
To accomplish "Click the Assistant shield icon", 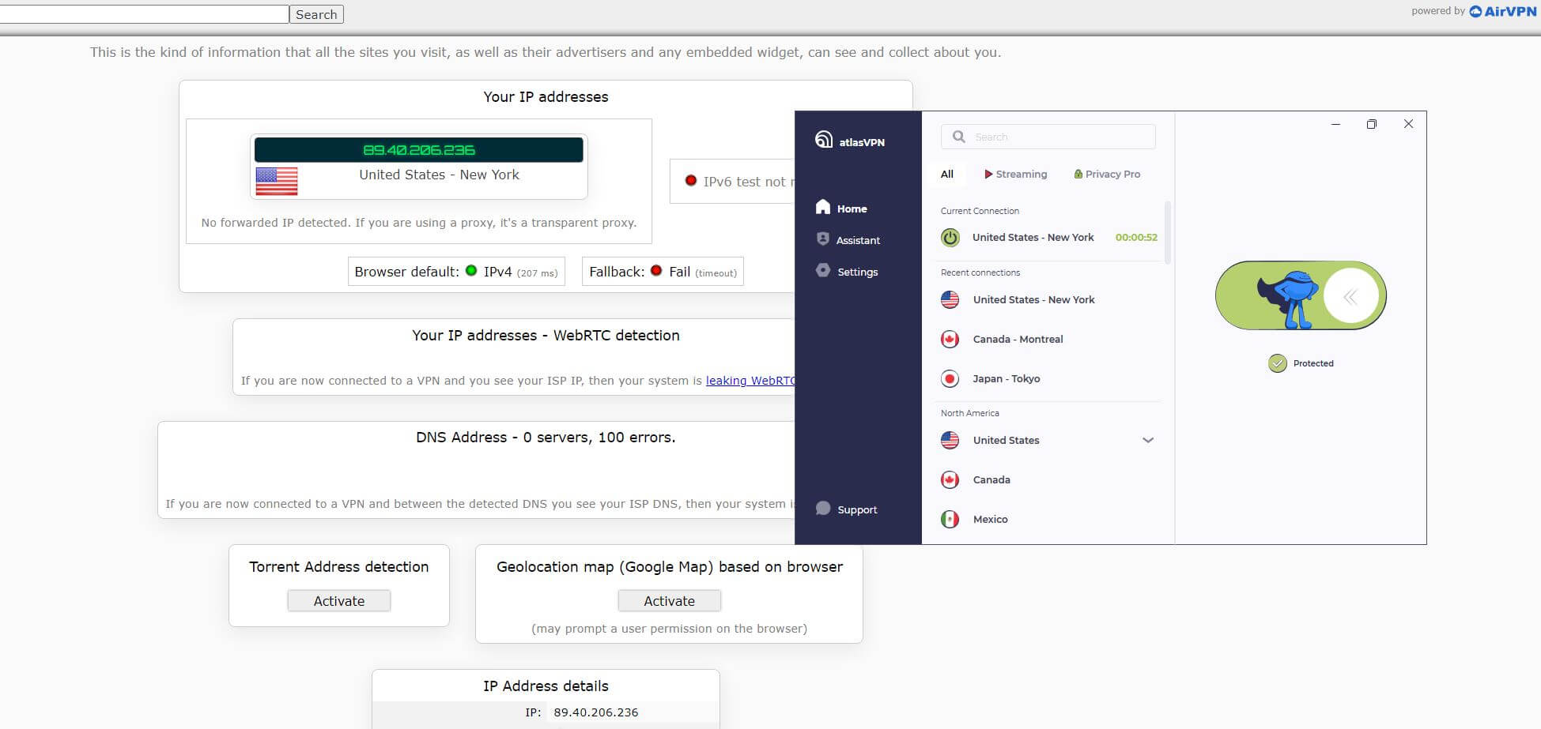I will (x=823, y=239).
